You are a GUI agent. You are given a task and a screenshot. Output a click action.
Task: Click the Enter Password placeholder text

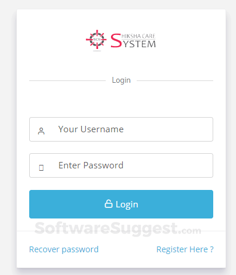[x=91, y=165]
